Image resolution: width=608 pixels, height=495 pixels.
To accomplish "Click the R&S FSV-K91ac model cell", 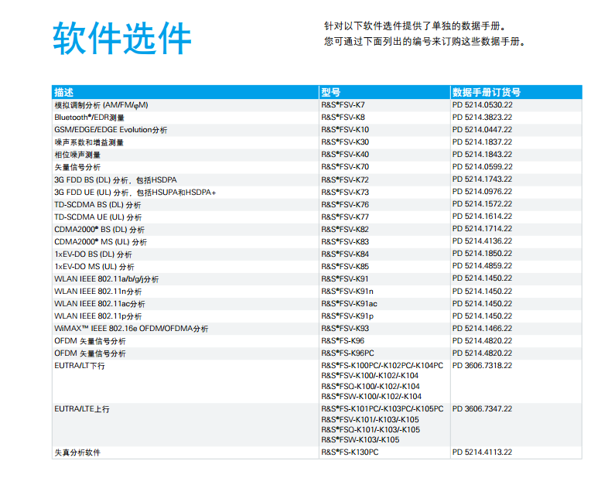I will (349, 304).
